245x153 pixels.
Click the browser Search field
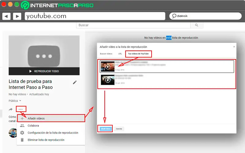pyautogui.click(x=205, y=16)
